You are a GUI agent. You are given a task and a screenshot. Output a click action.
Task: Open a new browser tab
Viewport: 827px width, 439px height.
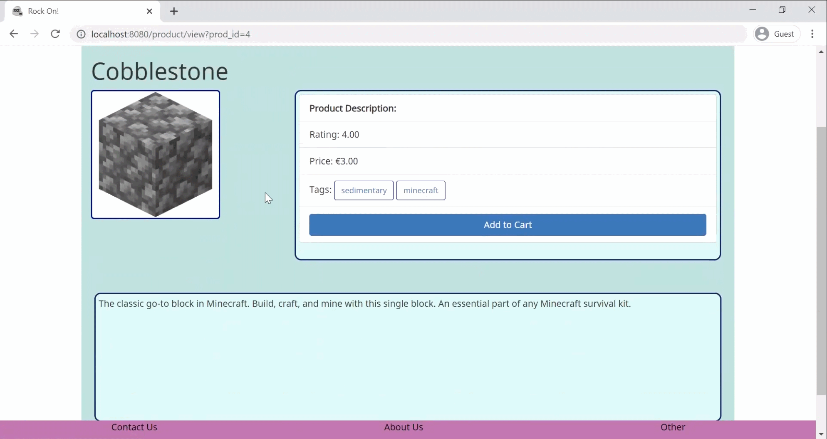[x=174, y=11]
